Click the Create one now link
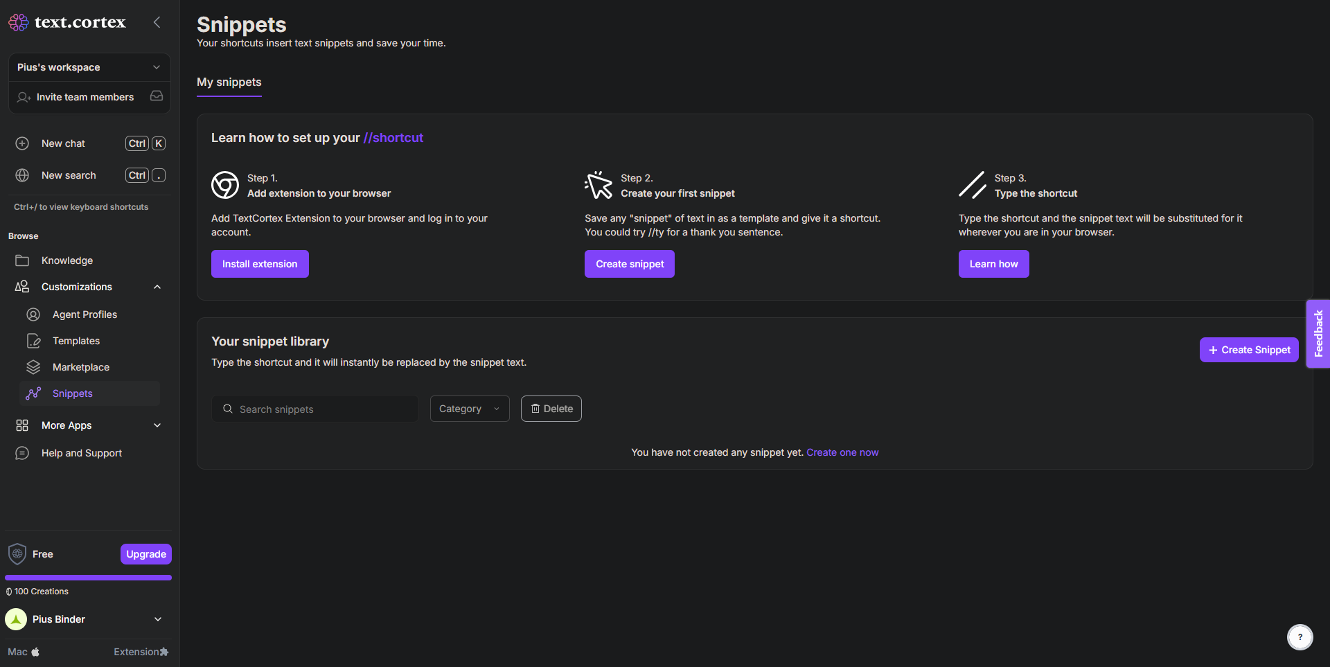The image size is (1330, 667). point(842,452)
